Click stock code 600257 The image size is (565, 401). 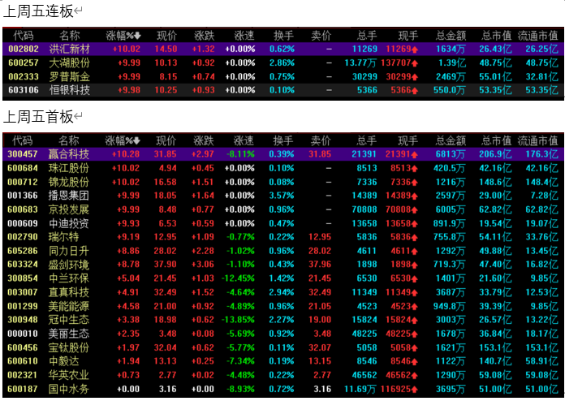click(24, 63)
